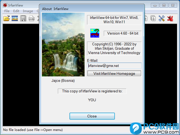Start slideshow using the filmstrip icon

pos(15,18)
